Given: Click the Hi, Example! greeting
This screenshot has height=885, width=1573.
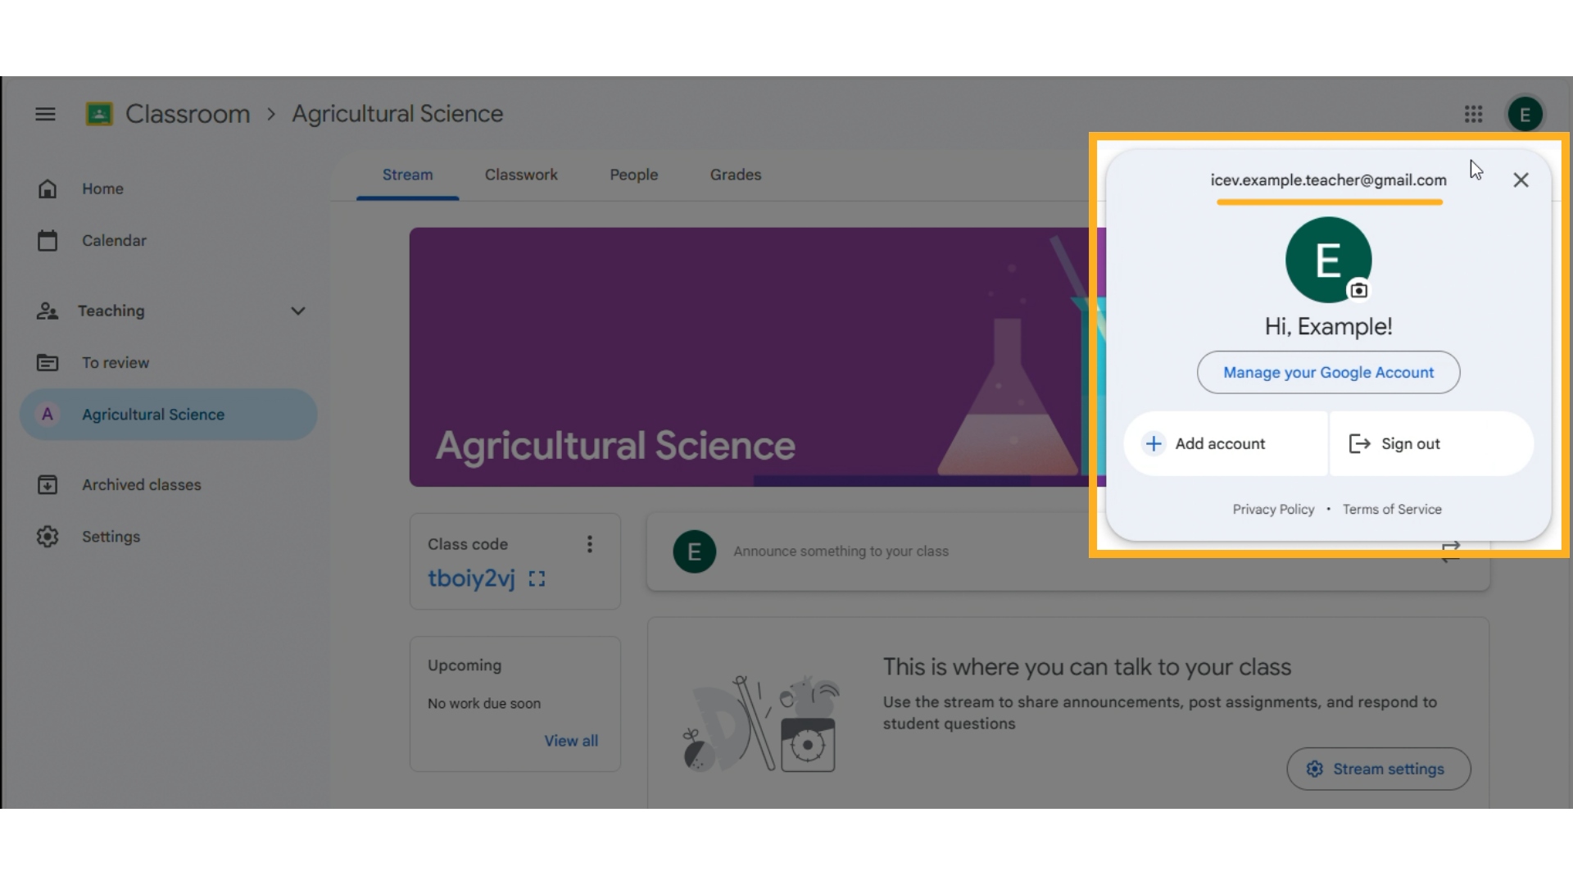Looking at the screenshot, I should click(x=1328, y=326).
